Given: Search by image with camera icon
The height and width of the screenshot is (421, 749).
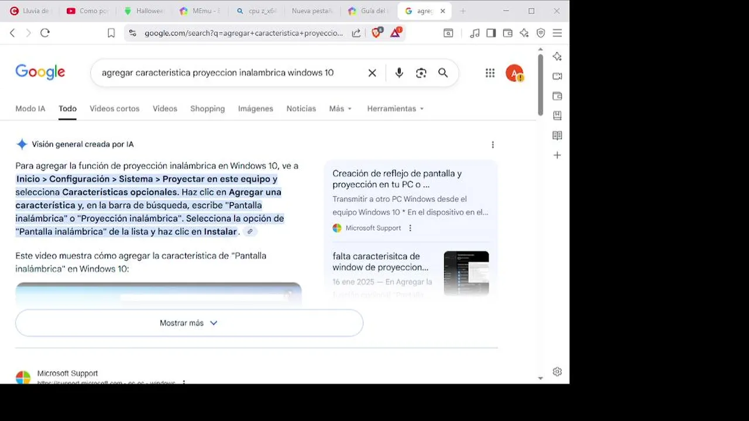Looking at the screenshot, I should [x=421, y=73].
